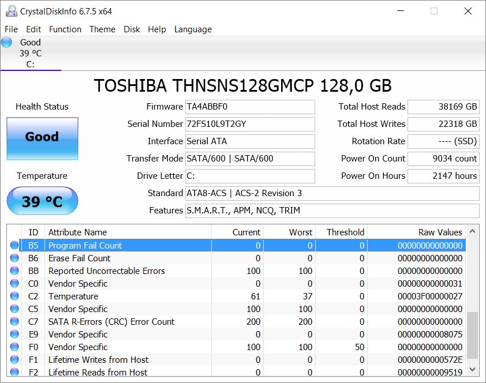The image size is (486, 383).
Task: Select the Erase Fail Count row
Action: [x=237, y=258]
